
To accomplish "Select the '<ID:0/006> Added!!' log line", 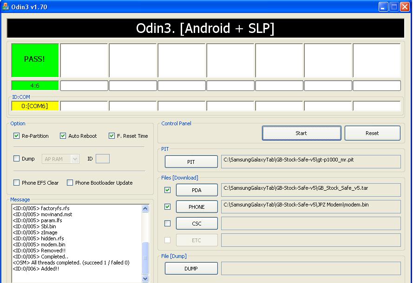I will coord(36,269).
